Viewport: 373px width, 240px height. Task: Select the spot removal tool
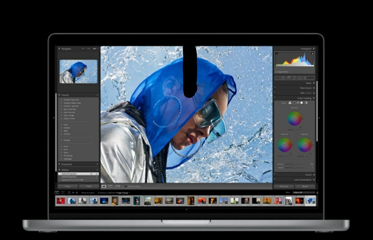pyautogui.click(x=283, y=78)
